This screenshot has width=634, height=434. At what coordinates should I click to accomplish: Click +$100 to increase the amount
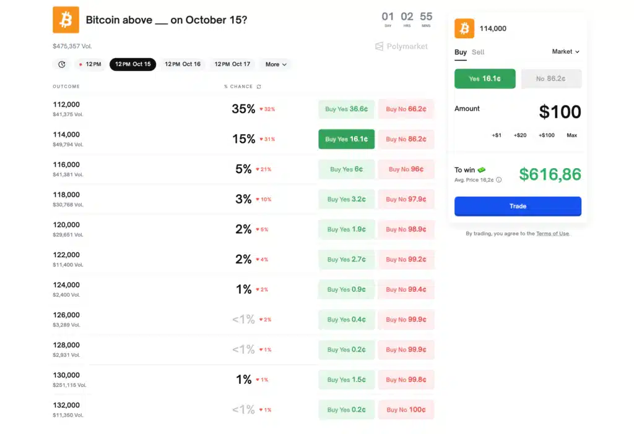[x=545, y=135]
